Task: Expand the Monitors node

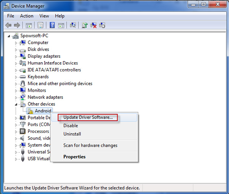Action: pos(16,91)
